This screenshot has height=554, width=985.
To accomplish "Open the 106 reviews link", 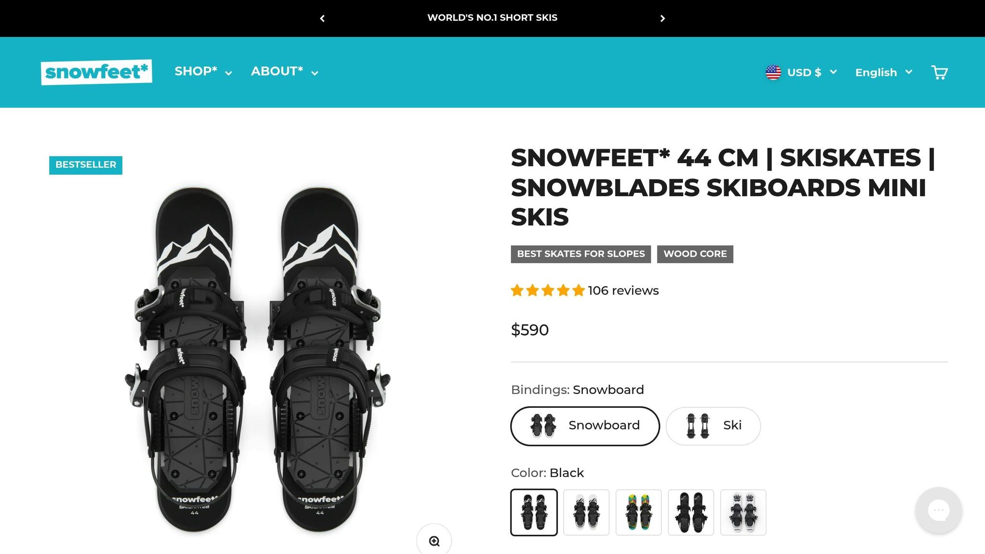I will pos(623,290).
